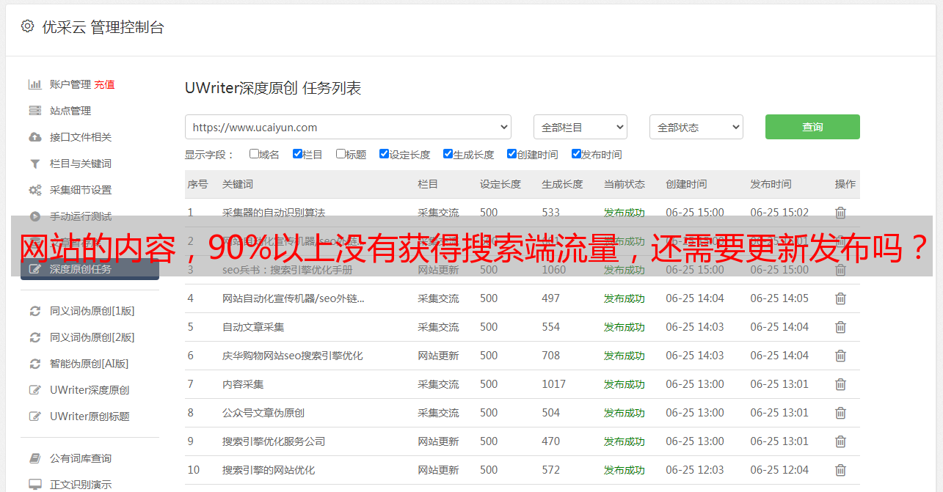
Task: Open 公有词库查询 in the sidebar
Action: (81, 458)
